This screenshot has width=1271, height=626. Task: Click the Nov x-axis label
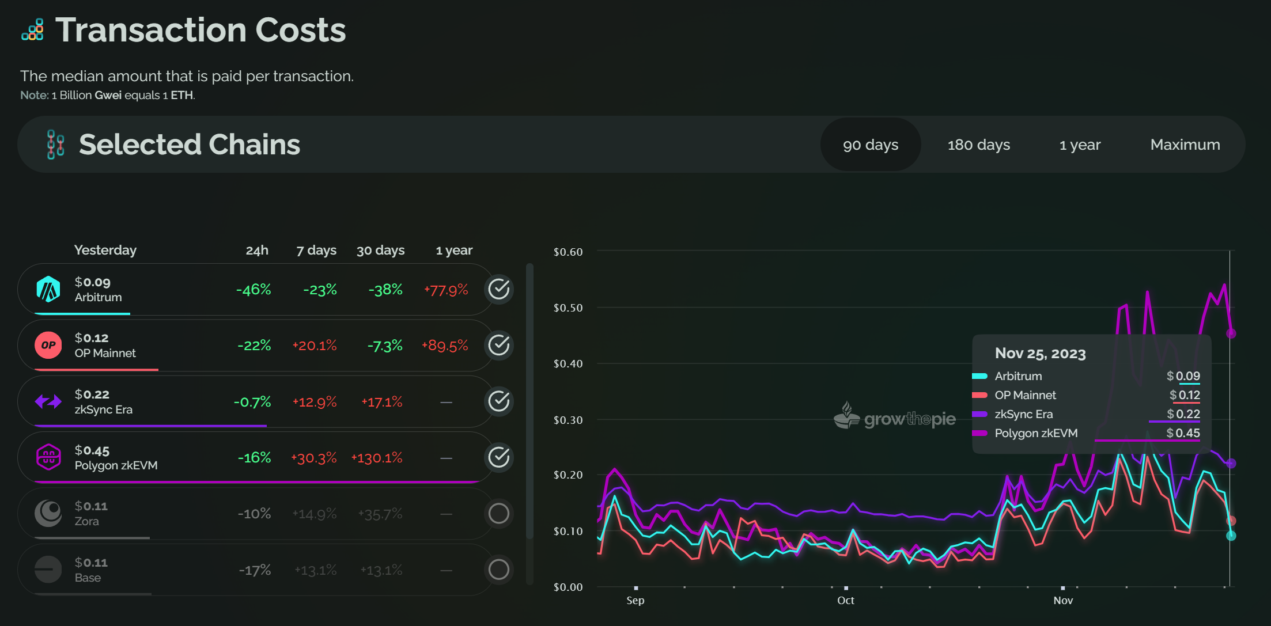[1063, 600]
